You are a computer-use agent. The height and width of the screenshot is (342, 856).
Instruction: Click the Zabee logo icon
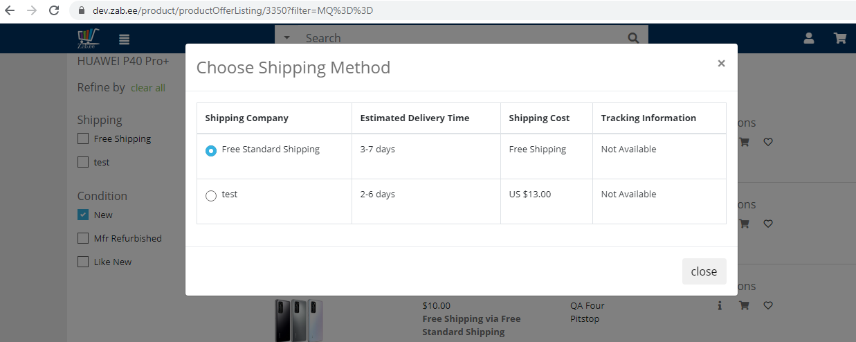pos(89,38)
